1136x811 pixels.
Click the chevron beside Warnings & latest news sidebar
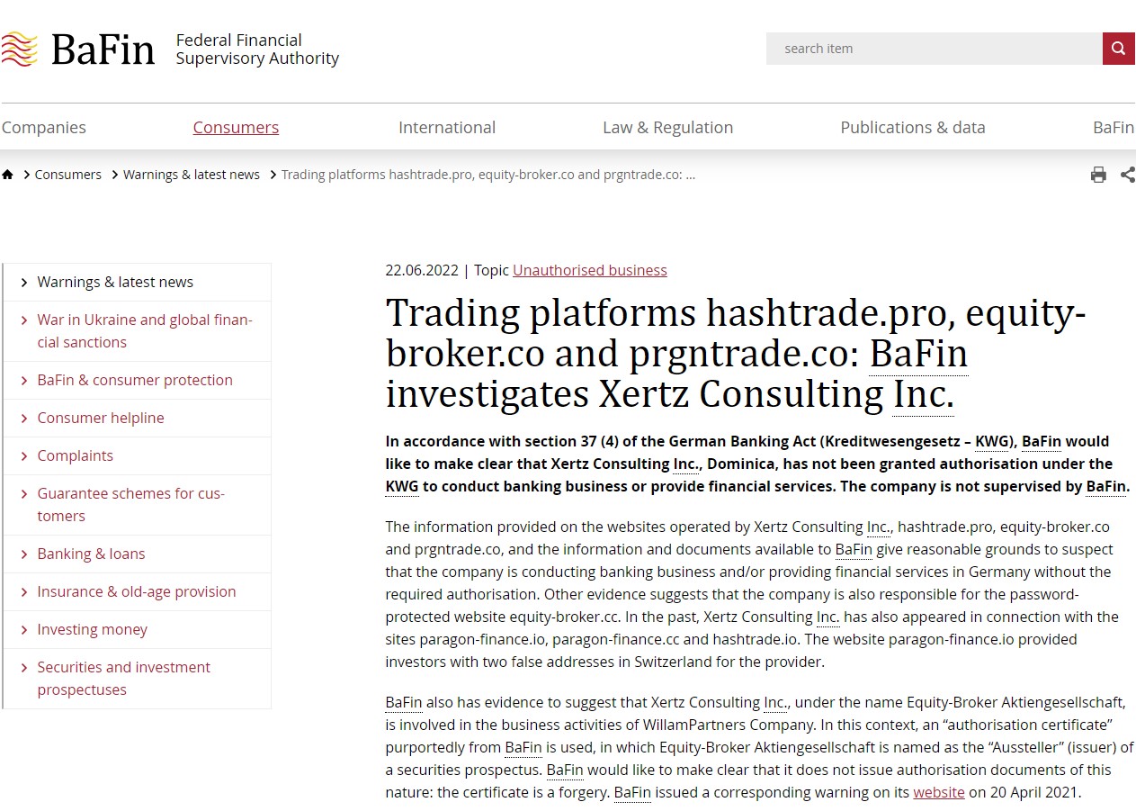[x=24, y=283]
